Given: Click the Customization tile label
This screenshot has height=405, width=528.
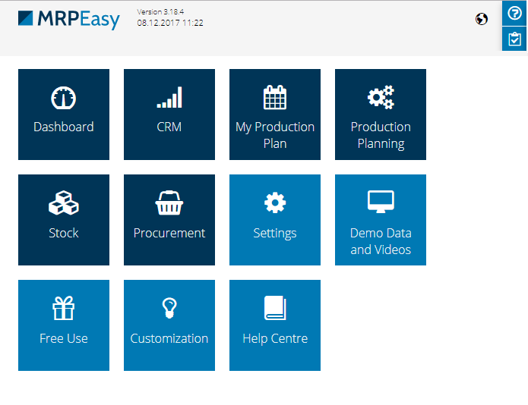Looking at the screenshot, I should pyautogui.click(x=169, y=338).
